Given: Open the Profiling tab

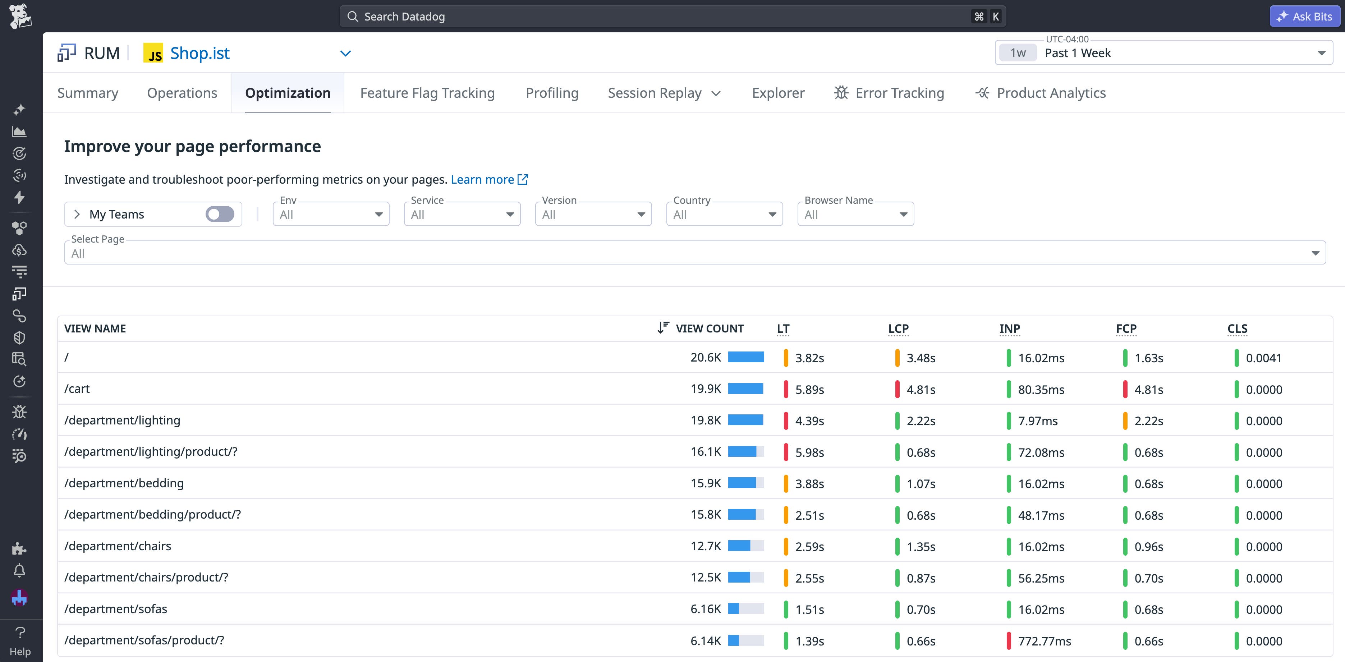Looking at the screenshot, I should coord(552,92).
